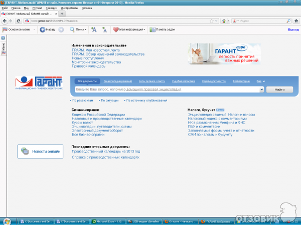Image resolution: width=301 pixels, height=225 pixels.
Task: Open the search query history dropdown arrow
Action: coord(261,89)
